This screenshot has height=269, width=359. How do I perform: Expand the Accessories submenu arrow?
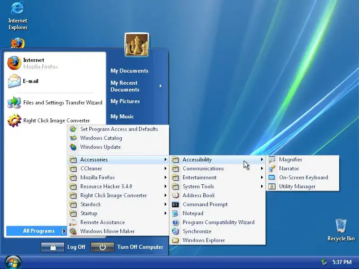coord(165,160)
